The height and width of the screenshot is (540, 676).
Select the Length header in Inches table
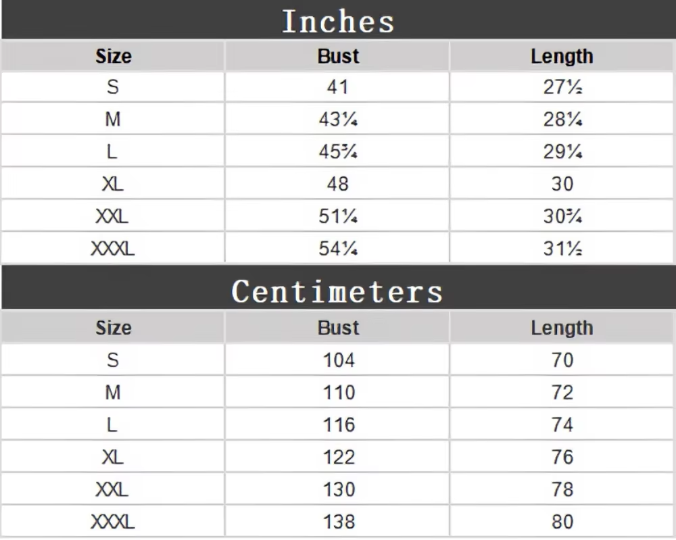point(561,56)
